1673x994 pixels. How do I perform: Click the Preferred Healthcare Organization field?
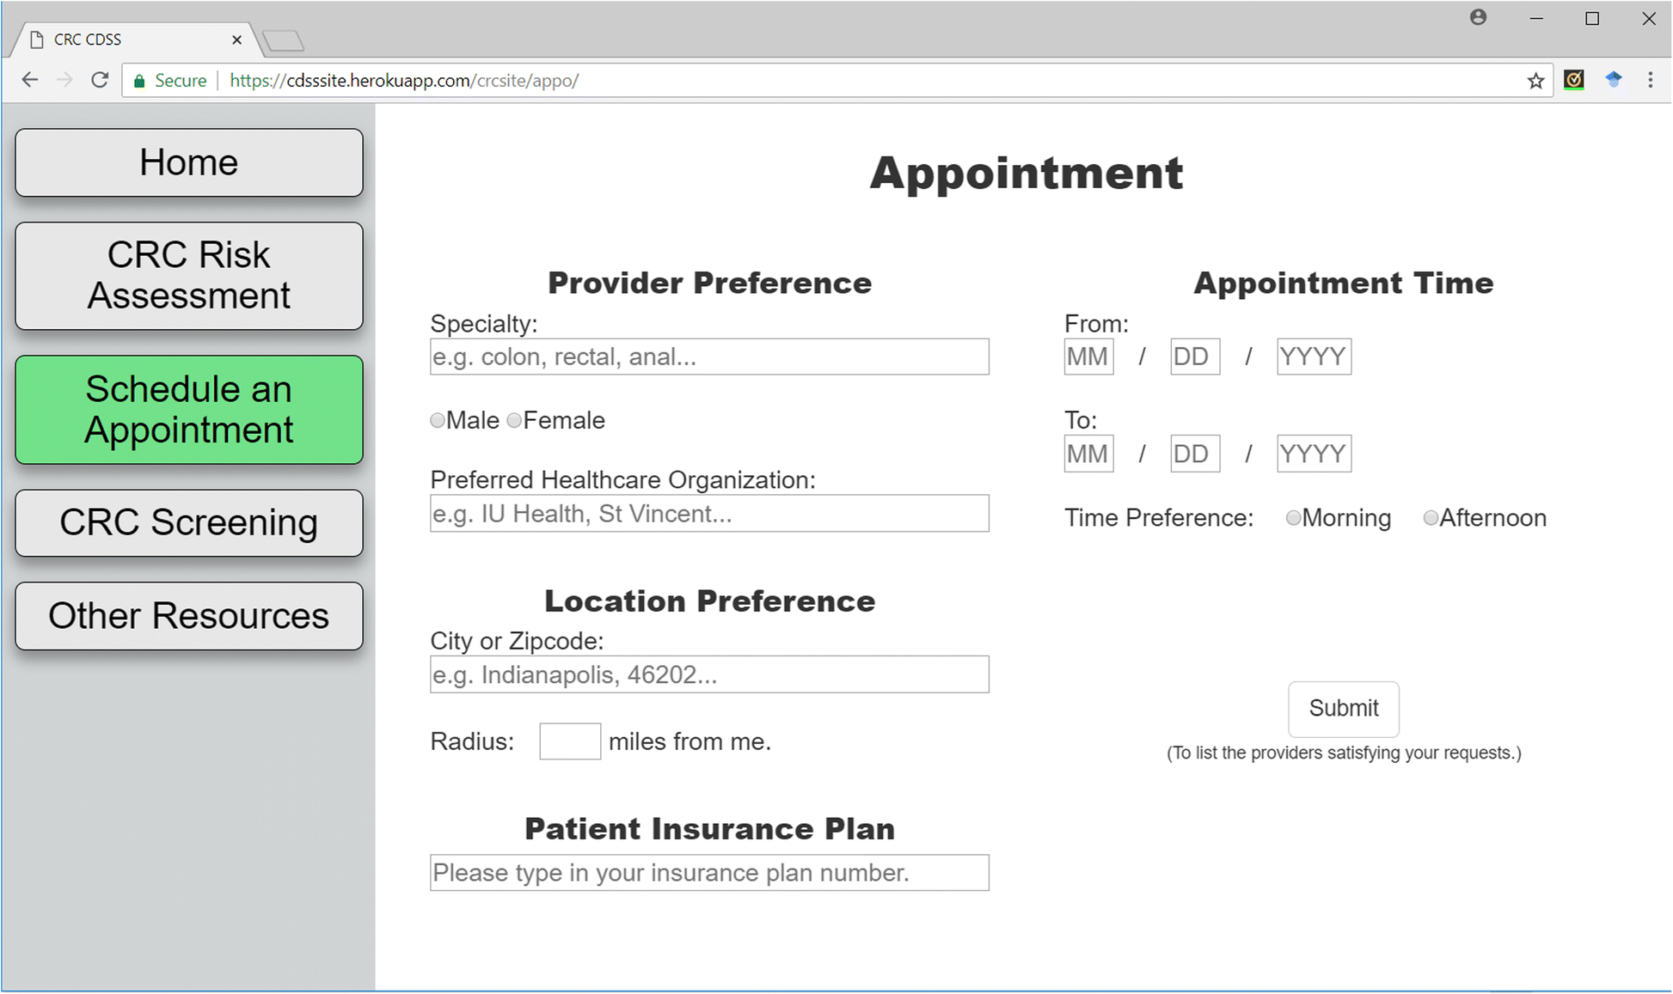(x=710, y=512)
